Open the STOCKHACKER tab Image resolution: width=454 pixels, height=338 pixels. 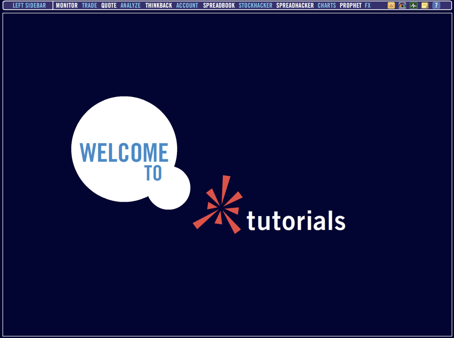coord(255,5)
